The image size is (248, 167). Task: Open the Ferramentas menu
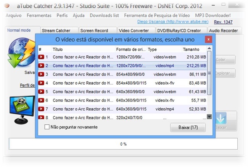(x=39, y=16)
